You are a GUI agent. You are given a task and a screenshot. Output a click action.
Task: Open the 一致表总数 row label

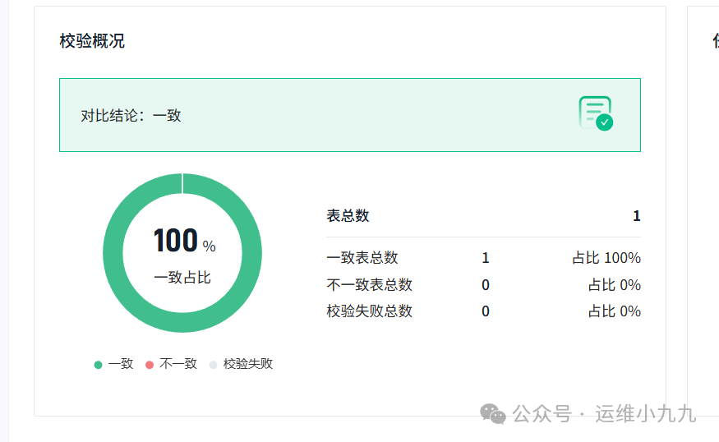click(362, 258)
